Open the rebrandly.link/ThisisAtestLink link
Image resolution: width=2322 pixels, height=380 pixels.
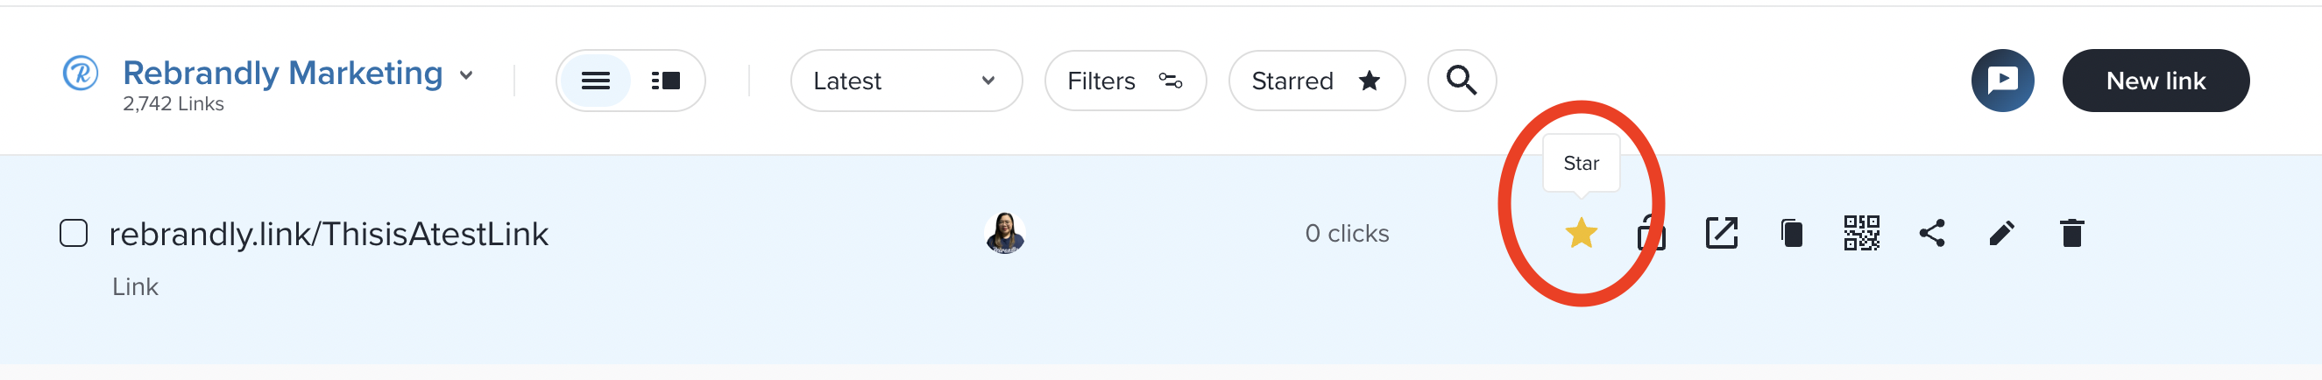point(328,234)
